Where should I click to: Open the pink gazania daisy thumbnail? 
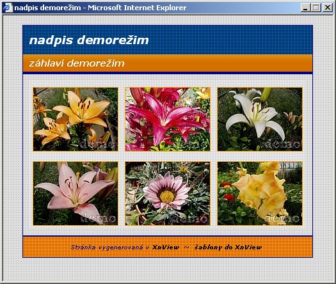pos(168,193)
